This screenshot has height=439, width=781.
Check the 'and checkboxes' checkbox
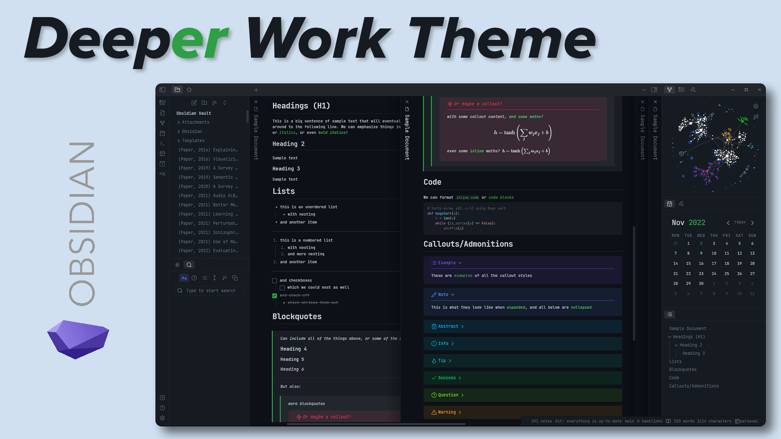(275, 281)
